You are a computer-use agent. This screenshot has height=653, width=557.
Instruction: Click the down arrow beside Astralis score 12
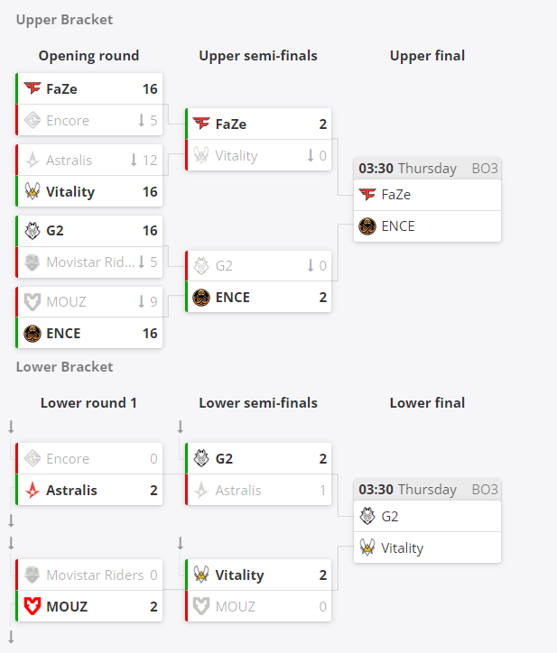(134, 160)
